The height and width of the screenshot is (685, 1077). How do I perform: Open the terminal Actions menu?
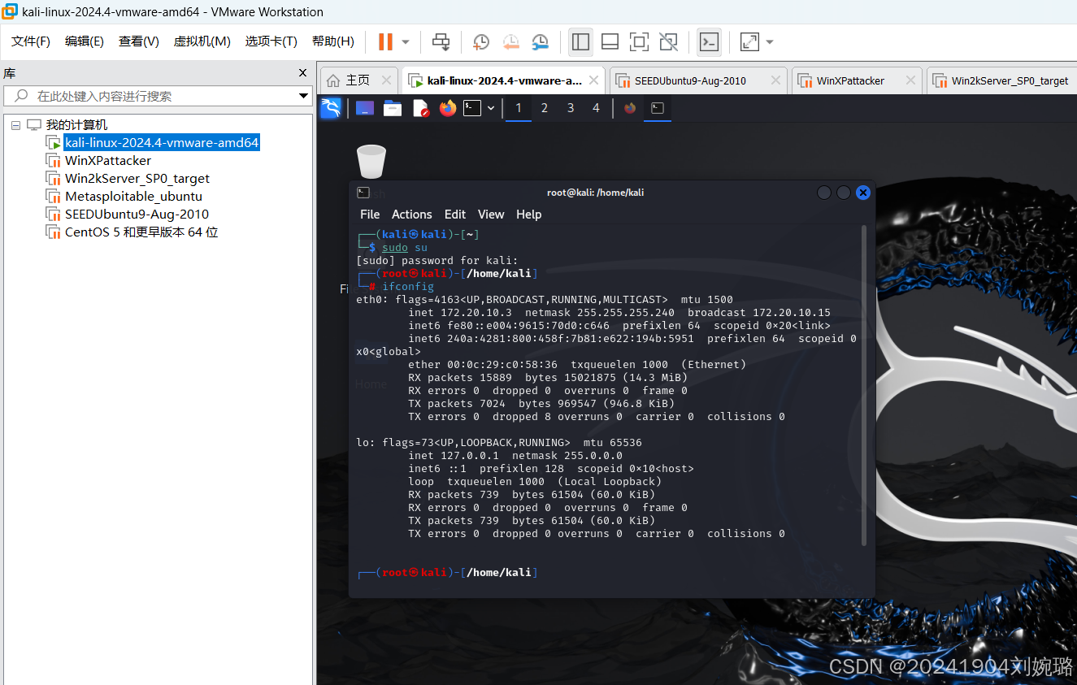412,215
